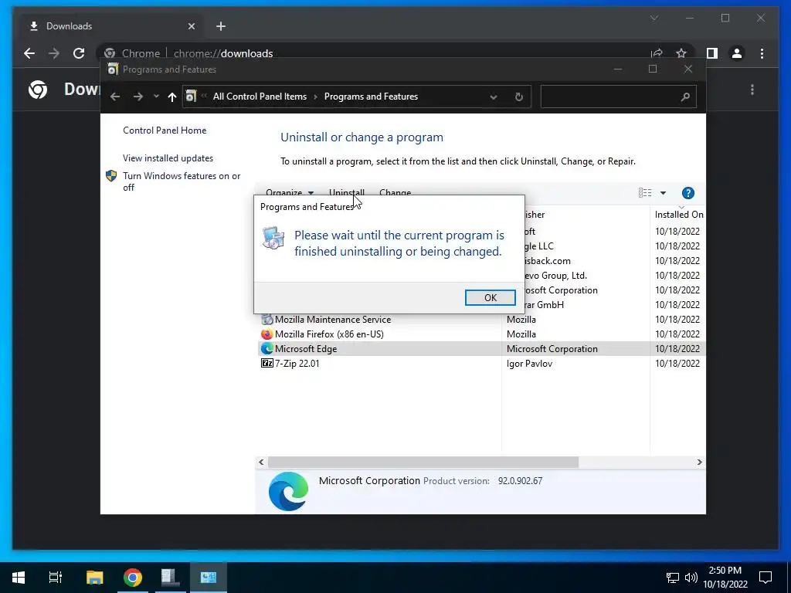Image resolution: width=791 pixels, height=593 pixels.
Task: Open network status in system tray
Action: click(673, 578)
